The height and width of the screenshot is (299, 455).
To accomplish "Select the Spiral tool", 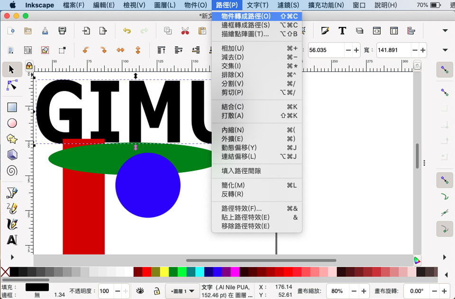I will [12, 171].
